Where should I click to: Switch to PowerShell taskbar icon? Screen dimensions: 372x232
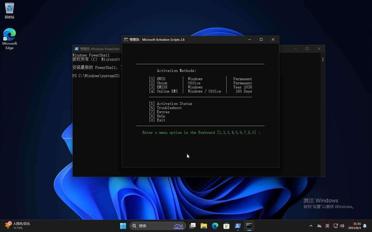pyautogui.click(x=238, y=226)
